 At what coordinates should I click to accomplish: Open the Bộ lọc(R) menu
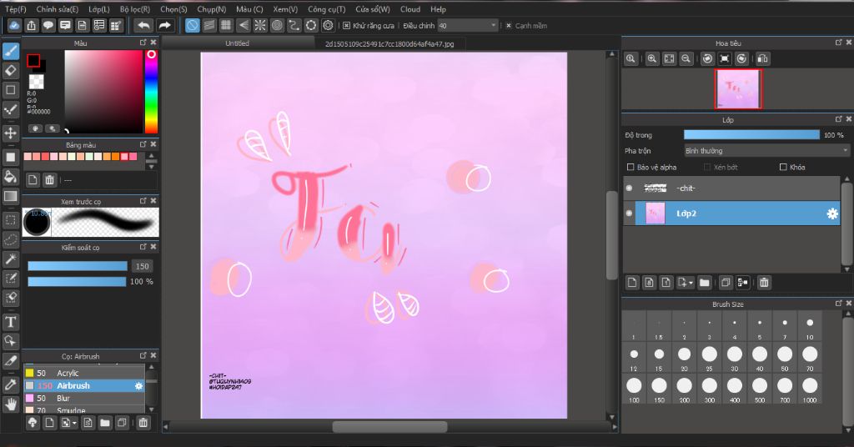coord(134,9)
